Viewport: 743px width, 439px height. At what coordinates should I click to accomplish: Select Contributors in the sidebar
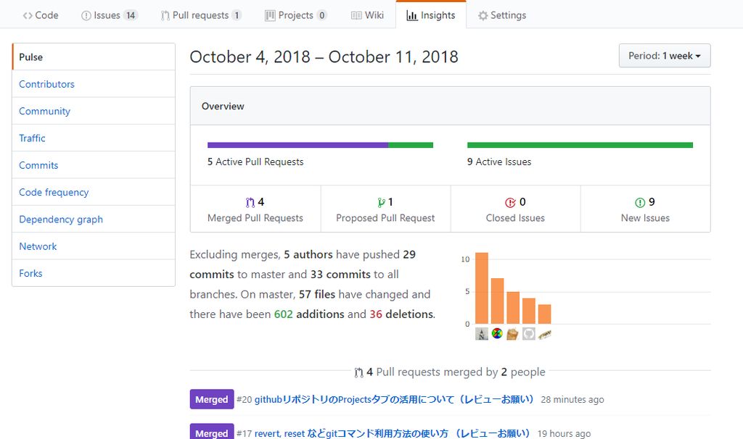pyautogui.click(x=46, y=84)
